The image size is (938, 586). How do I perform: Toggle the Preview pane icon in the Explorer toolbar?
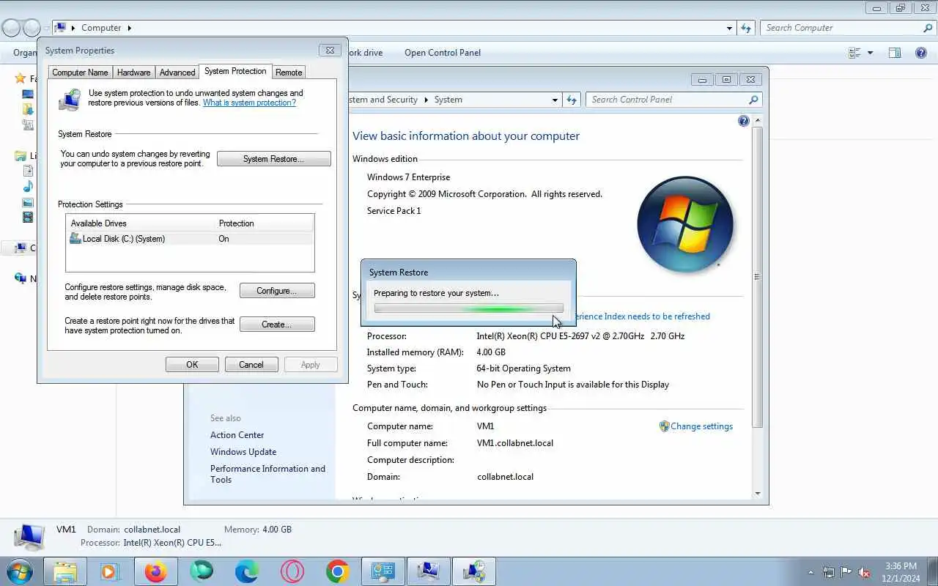pos(895,53)
